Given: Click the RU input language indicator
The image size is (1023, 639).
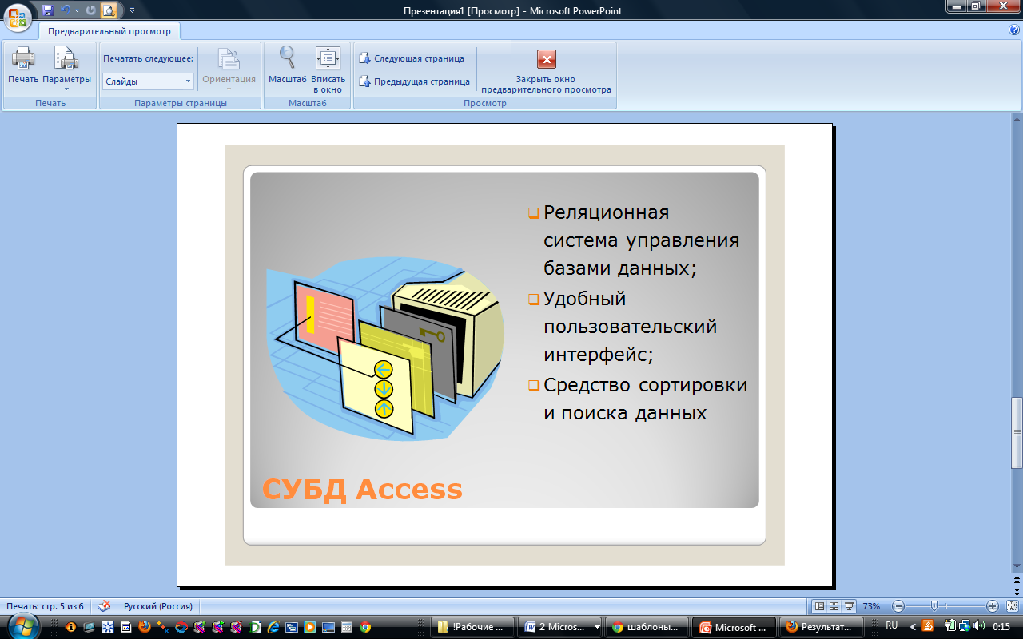Looking at the screenshot, I should (x=892, y=625).
